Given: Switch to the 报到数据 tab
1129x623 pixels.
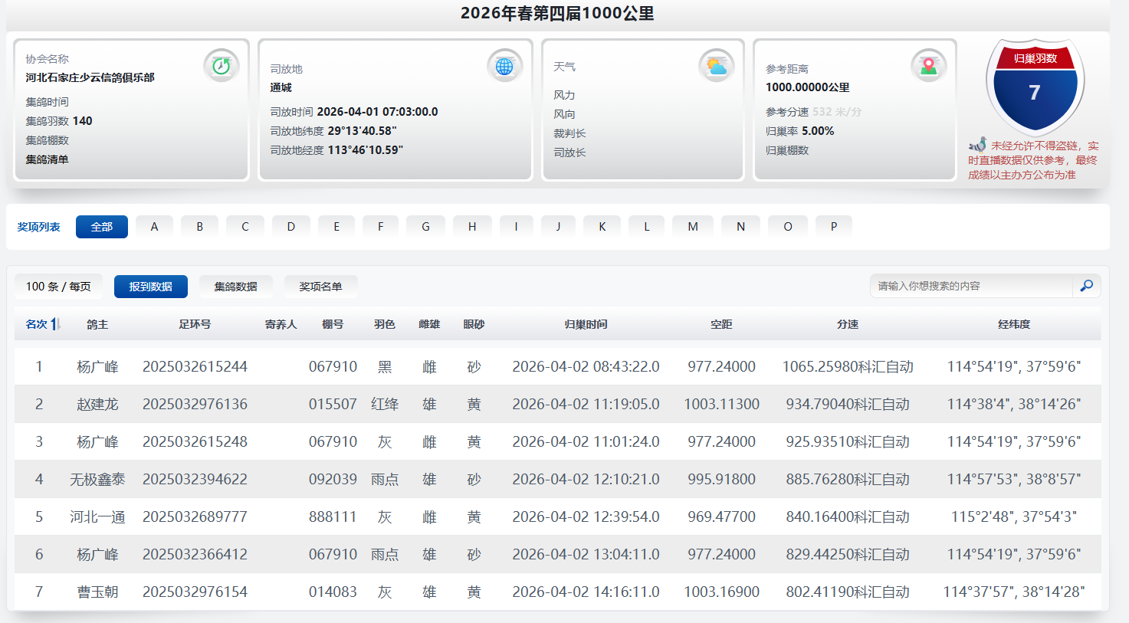Looking at the screenshot, I should [150, 287].
